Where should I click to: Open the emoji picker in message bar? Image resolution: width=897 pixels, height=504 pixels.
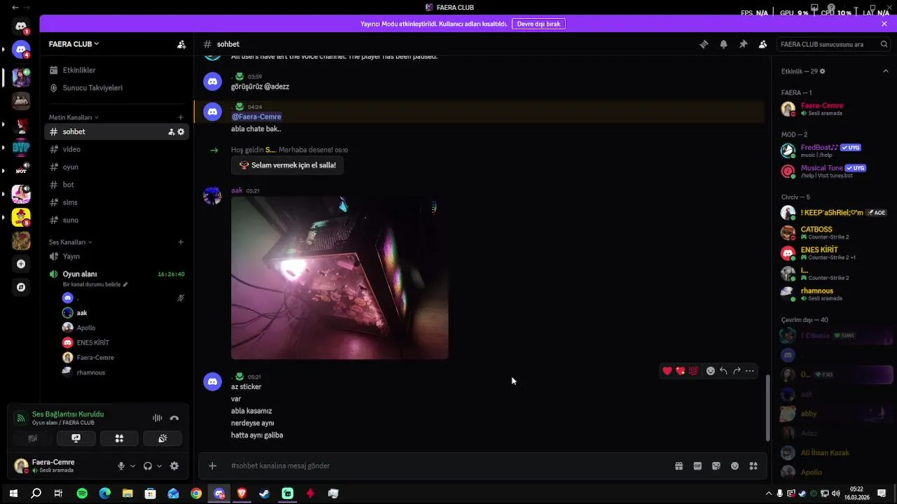[735, 465]
